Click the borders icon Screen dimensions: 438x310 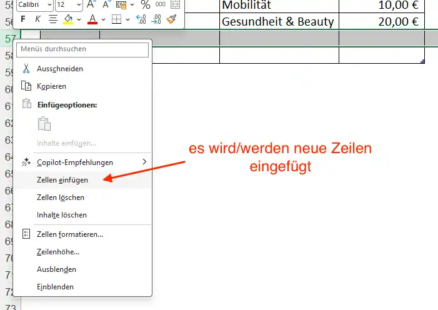click(x=116, y=19)
